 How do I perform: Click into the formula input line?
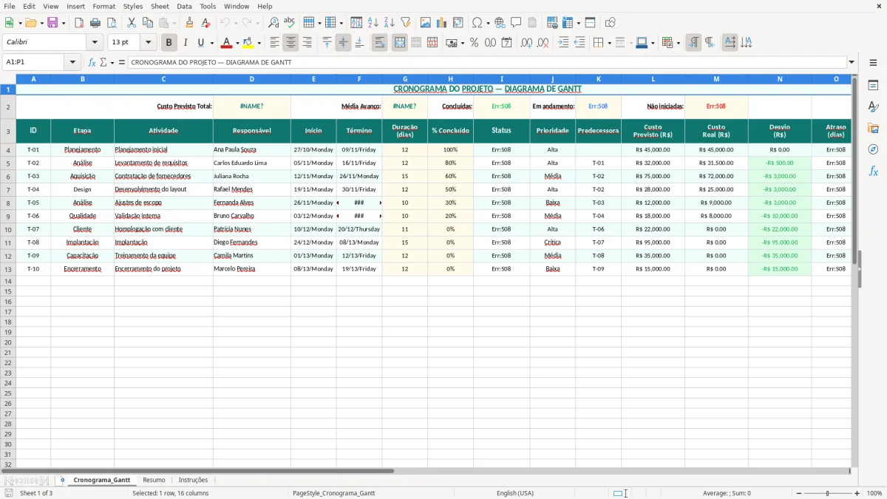click(487, 63)
